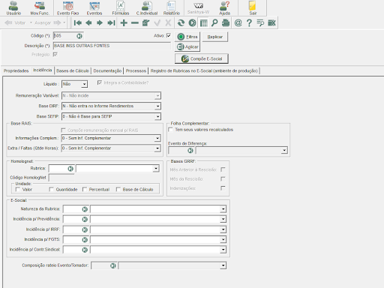Image resolution: width=384 pixels, height=288 pixels.
Task: Toggle Compõe remuneração mensal p/ RAIS
Action: [63, 130]
